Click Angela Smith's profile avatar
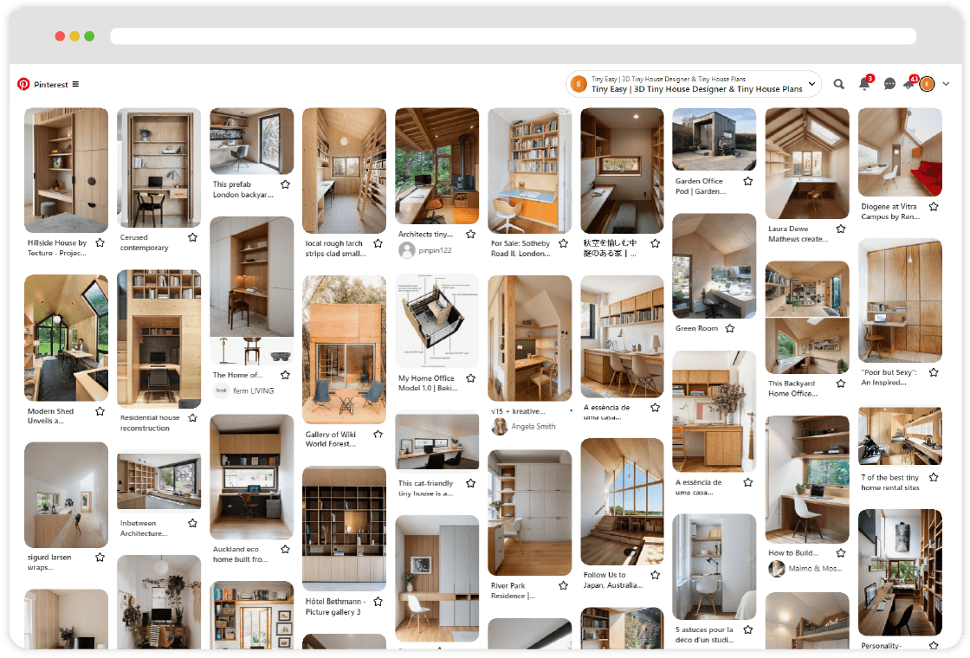970x658 pixels. click(500, 426)
